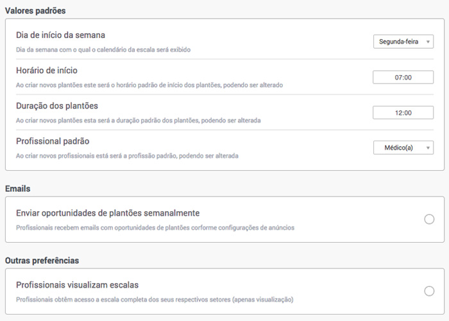Select the Dia de início da semana label
This screenshot has width=449, height=321.
pos(60,35)
